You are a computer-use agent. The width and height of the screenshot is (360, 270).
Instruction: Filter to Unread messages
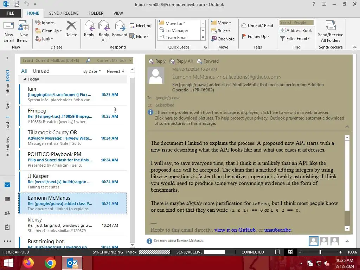tap(41, 71)
